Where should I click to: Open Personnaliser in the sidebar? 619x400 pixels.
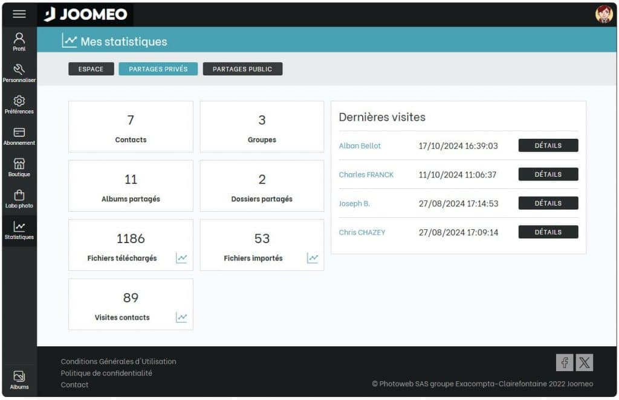pos(19,73)
